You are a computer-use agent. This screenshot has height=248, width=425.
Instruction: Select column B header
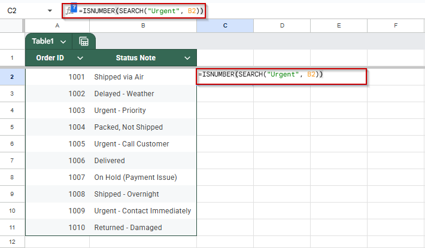(x=143, y=26)
